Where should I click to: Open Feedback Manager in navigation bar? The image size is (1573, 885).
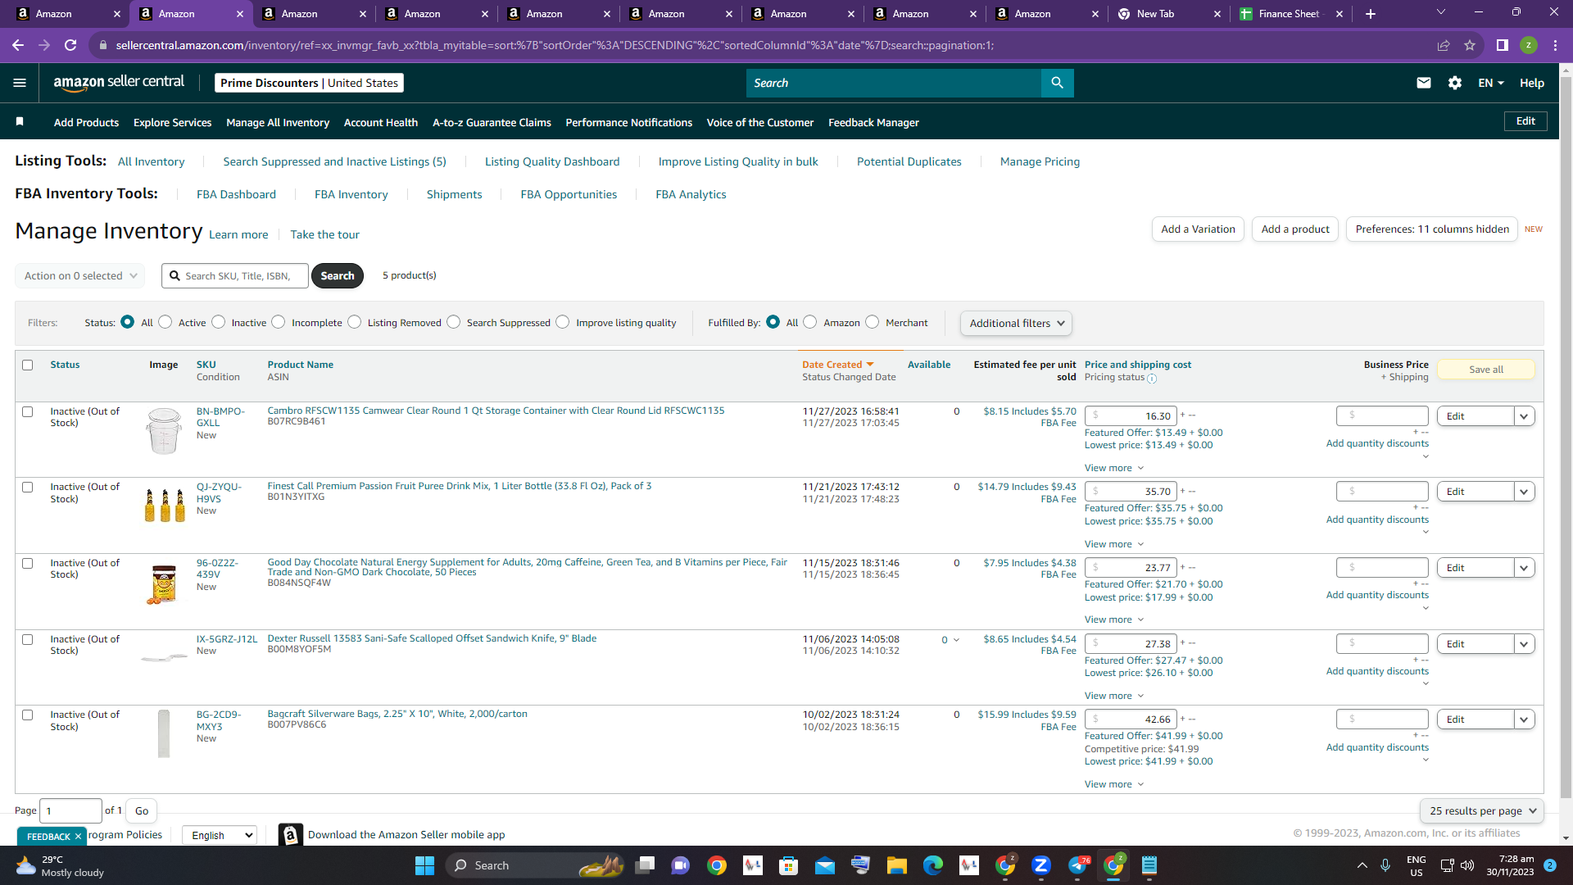pyautogui.click(x=873, y=122)
